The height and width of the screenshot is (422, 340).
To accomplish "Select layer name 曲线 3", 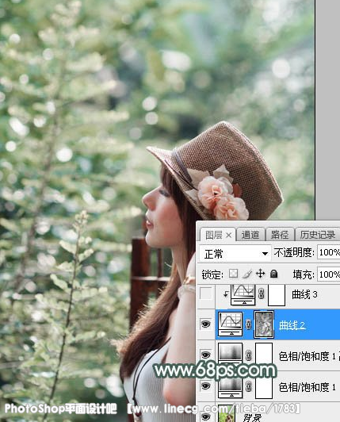I will (304, 294).
